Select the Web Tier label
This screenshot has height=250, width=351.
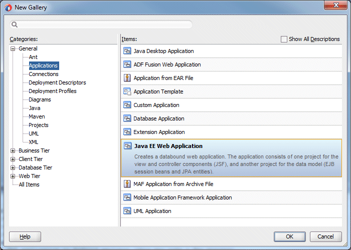[30, 176]
